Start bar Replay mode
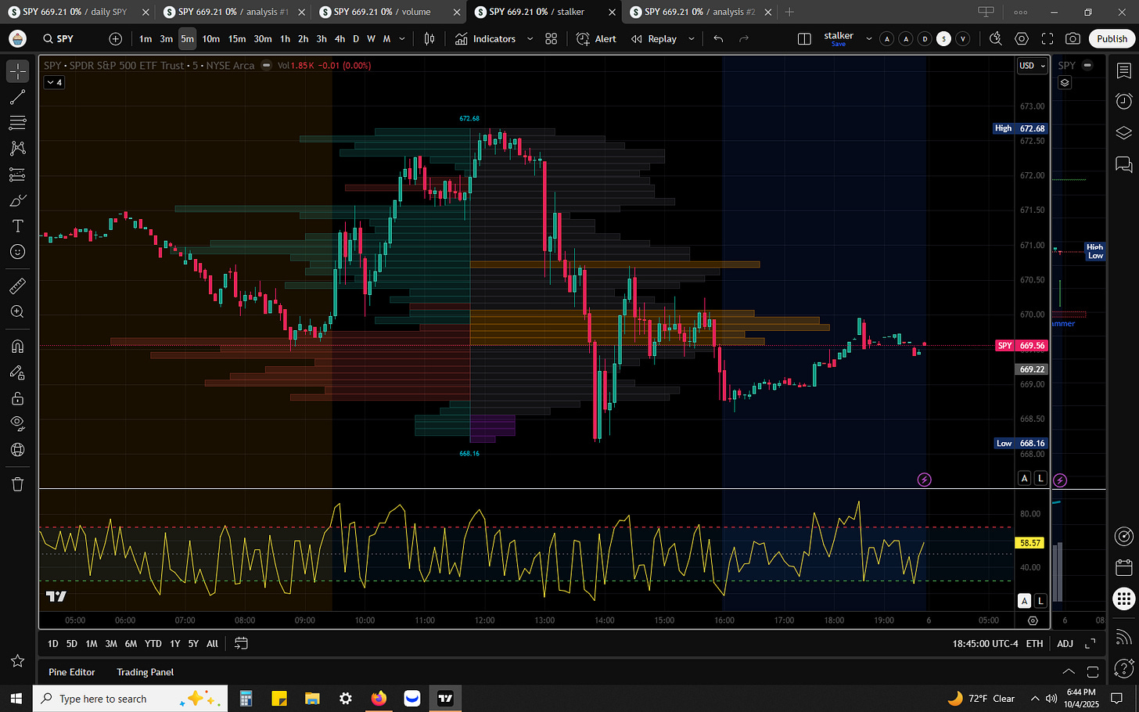Image resolution: width=1139 pixels, height=712 pixels. (x=654, y=38)
